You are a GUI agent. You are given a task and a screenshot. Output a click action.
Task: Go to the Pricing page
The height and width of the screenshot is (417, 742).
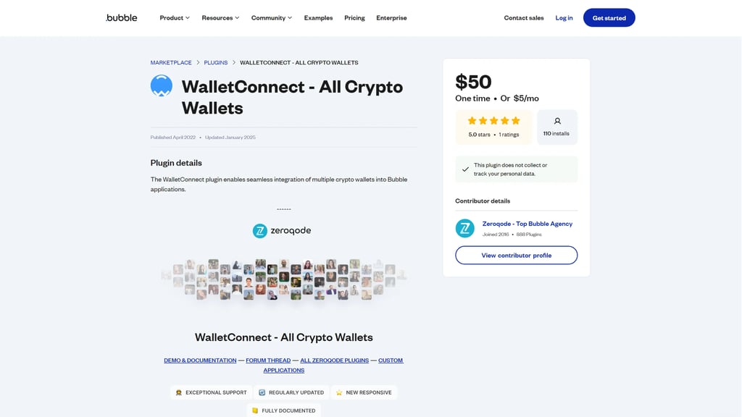coord(354,17)
